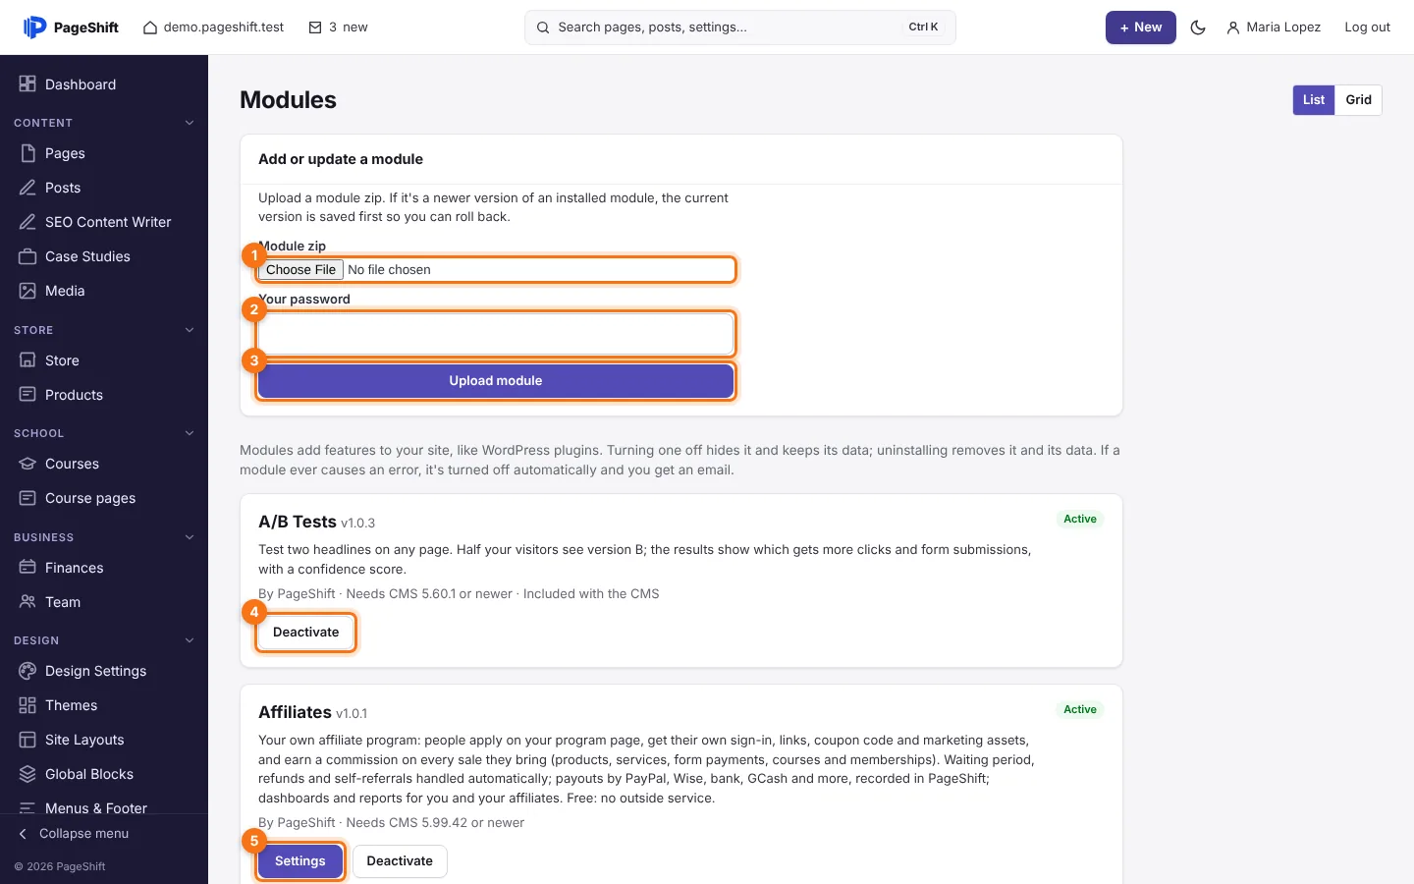Screen dimensions: 1414x884
Task: Choose a module zip file
Action: point(496,270)
